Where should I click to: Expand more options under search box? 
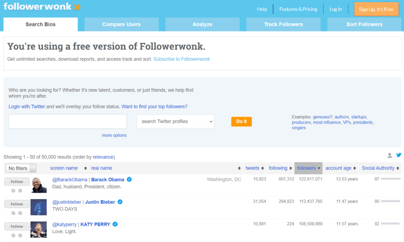[114, 135]
